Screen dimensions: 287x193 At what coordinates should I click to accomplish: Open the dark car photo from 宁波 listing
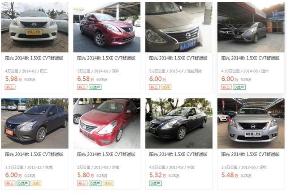click(x=179, y=123)
